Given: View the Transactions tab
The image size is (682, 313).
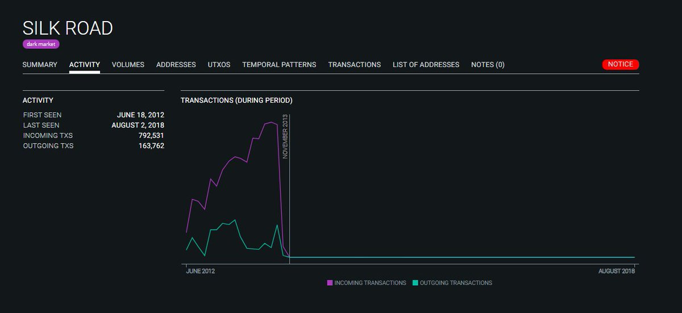Looking at the screenshot, I should pyautogui.click(x=355, y=65).
